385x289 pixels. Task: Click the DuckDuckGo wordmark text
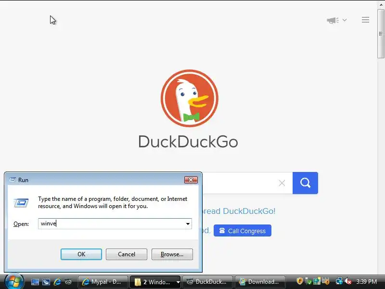(188, 142)
